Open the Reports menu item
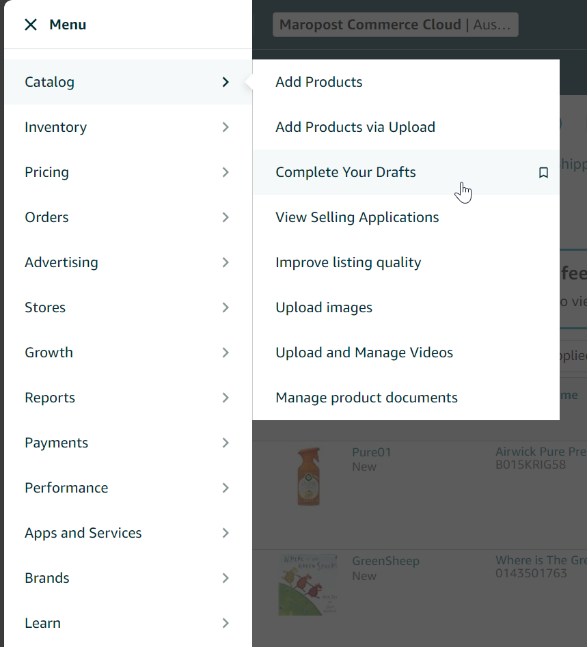Screen dimensions: 587x647 [x=128, y=398]
